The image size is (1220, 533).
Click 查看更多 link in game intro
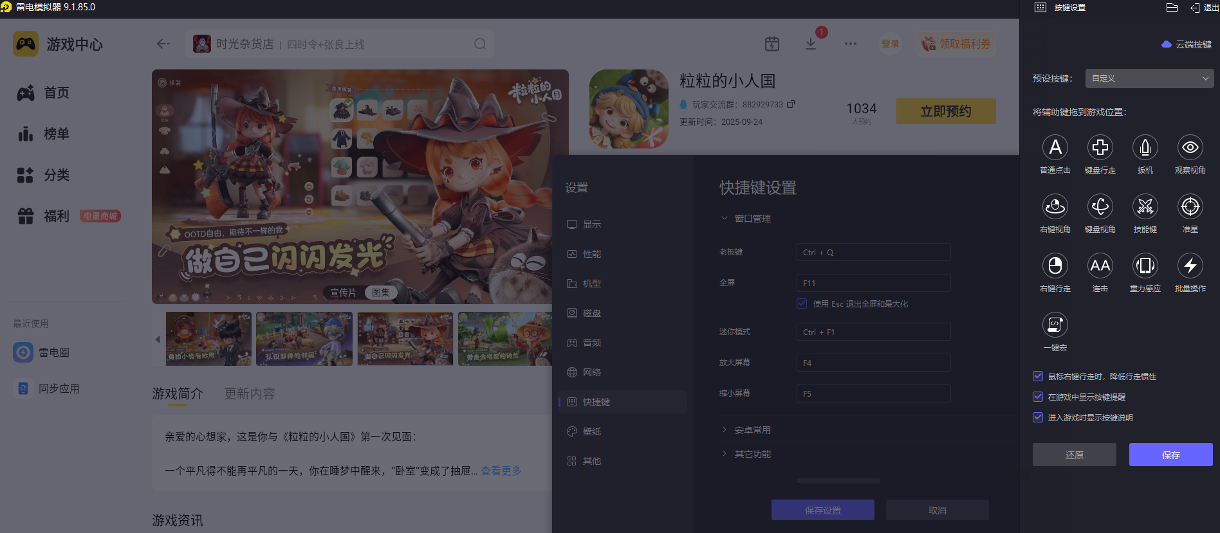(x=501, y=471)
